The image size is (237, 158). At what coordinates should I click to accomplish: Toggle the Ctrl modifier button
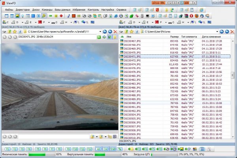(105, 149)
